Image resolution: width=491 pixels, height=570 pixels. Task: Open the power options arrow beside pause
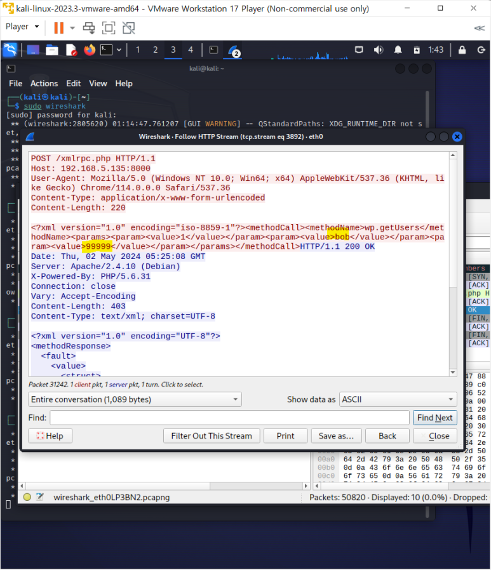pyautogui.click(x=72, y=28)
